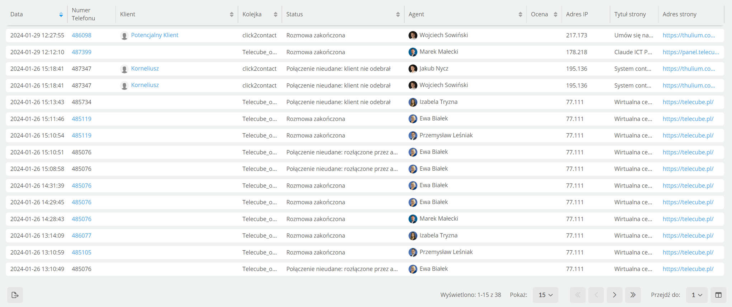The height and width of the screenshot is (307, 732).
Task: Click the Wyświetlono: 1-15 z 38 text
Action: pyautogui.click(x=471, y=295)
